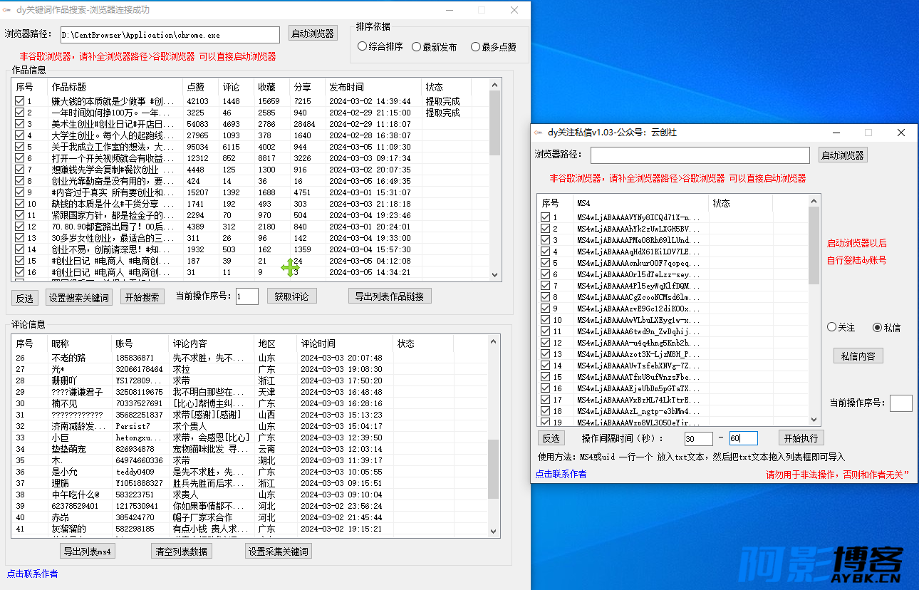Click the browser path field with chrome.exe
The image size is (919, 590).
(x=170, y=34)
